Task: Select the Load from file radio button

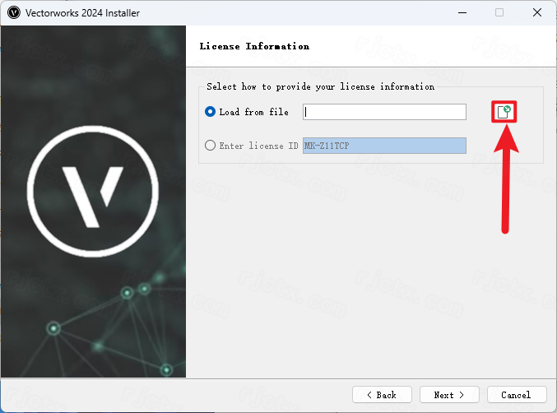Action: pos(211,112)
